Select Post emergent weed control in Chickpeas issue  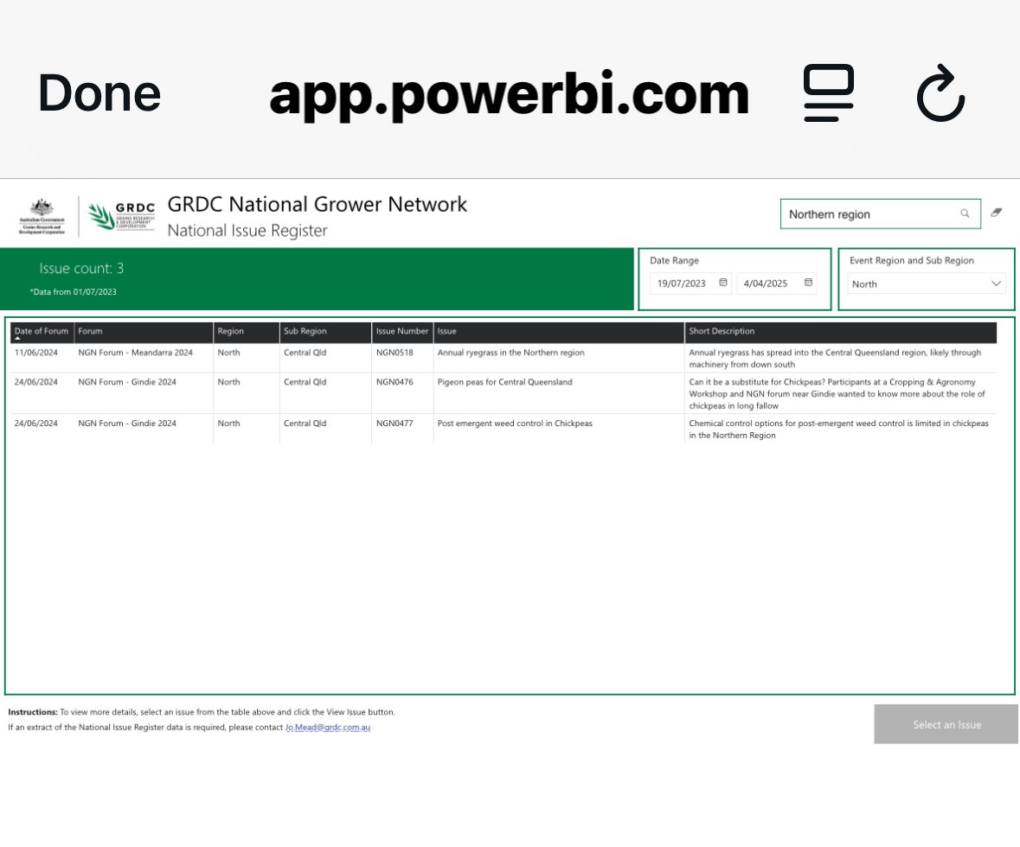tap(515, 423)
